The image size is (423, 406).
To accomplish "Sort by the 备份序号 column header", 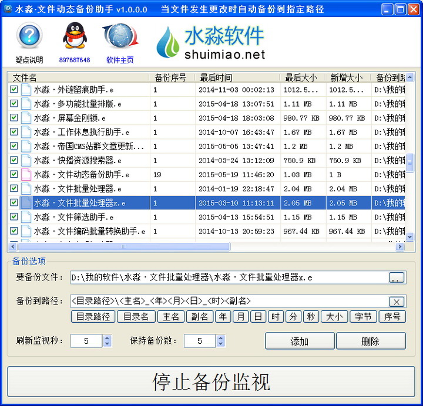I will (172, 77).
